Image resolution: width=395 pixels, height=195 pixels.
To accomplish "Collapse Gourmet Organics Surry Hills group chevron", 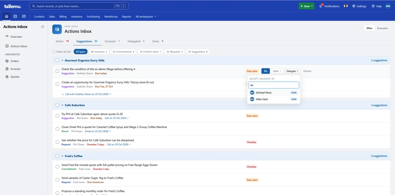I will click(x=62, y=60).
